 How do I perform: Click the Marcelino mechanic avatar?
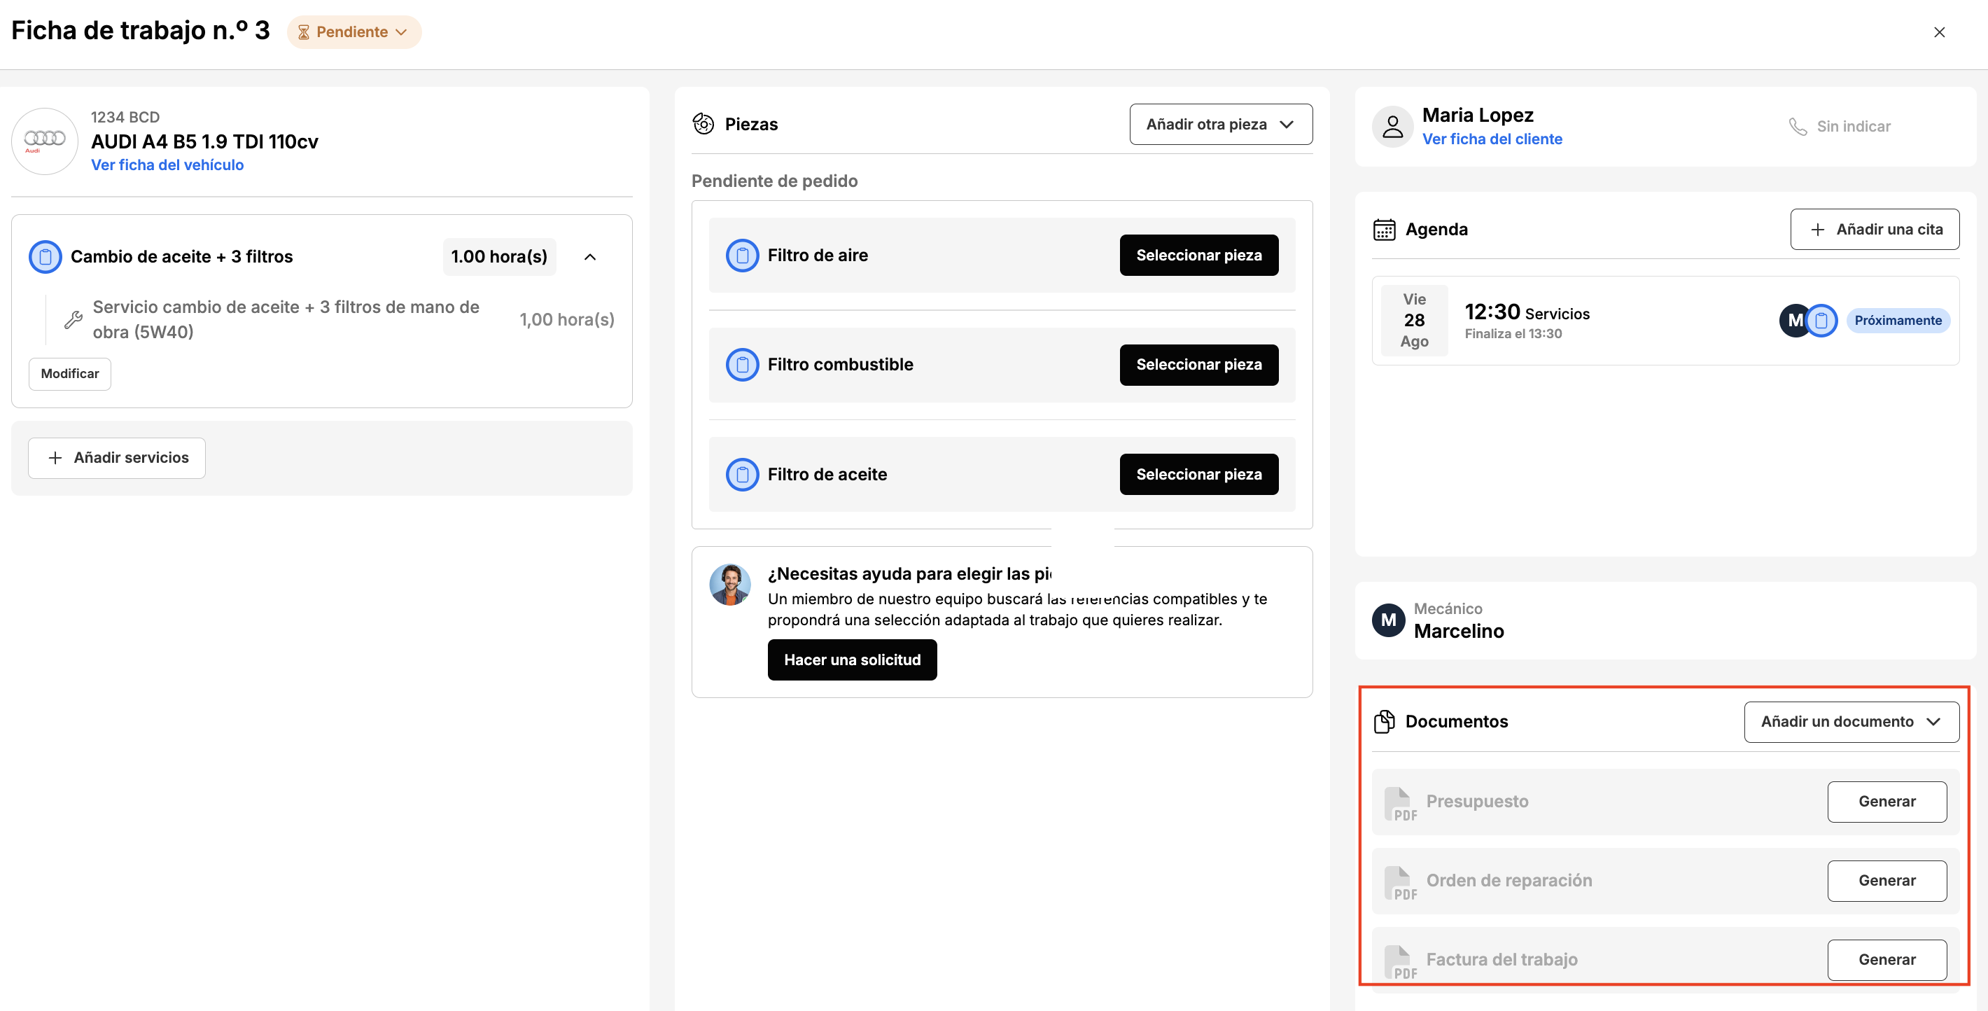pyautogui.click(x=1387, y=620)
